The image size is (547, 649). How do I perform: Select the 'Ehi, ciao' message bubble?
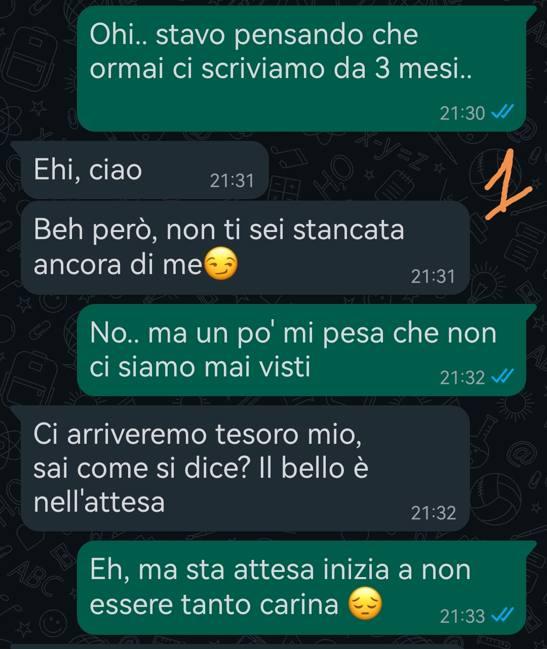tap(140, 170)
